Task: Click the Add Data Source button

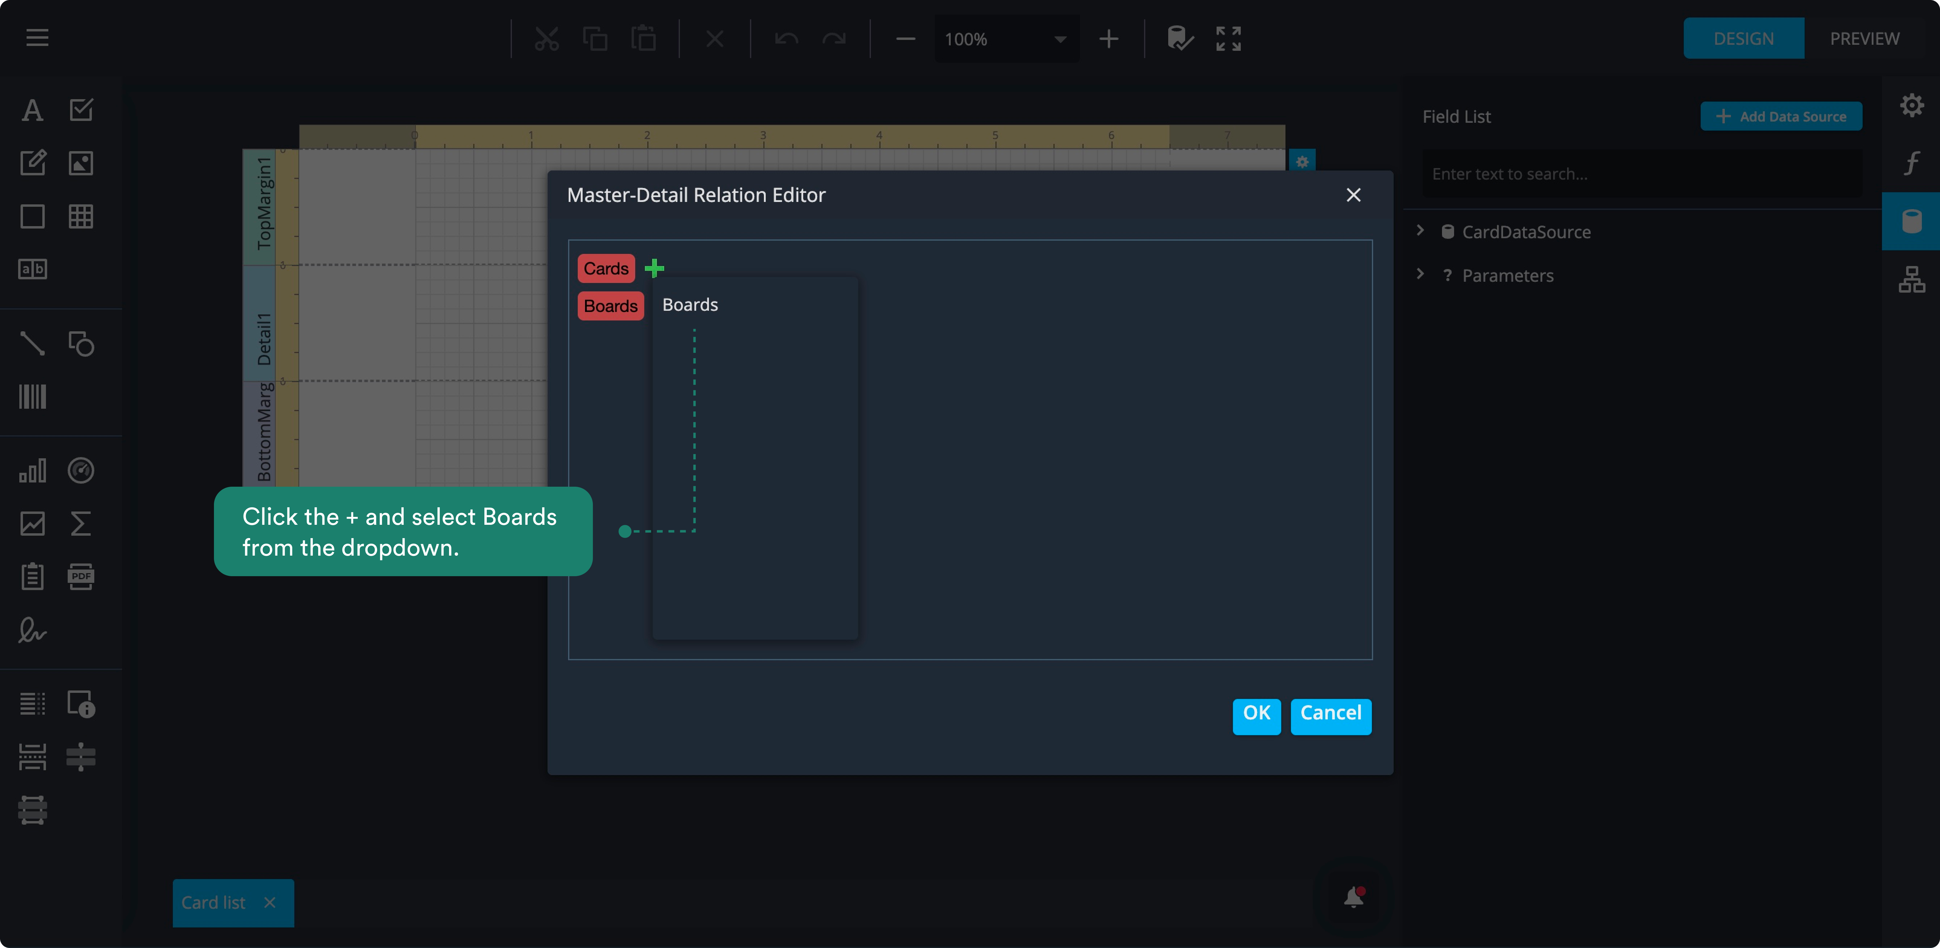Action: pos(1781,117)
